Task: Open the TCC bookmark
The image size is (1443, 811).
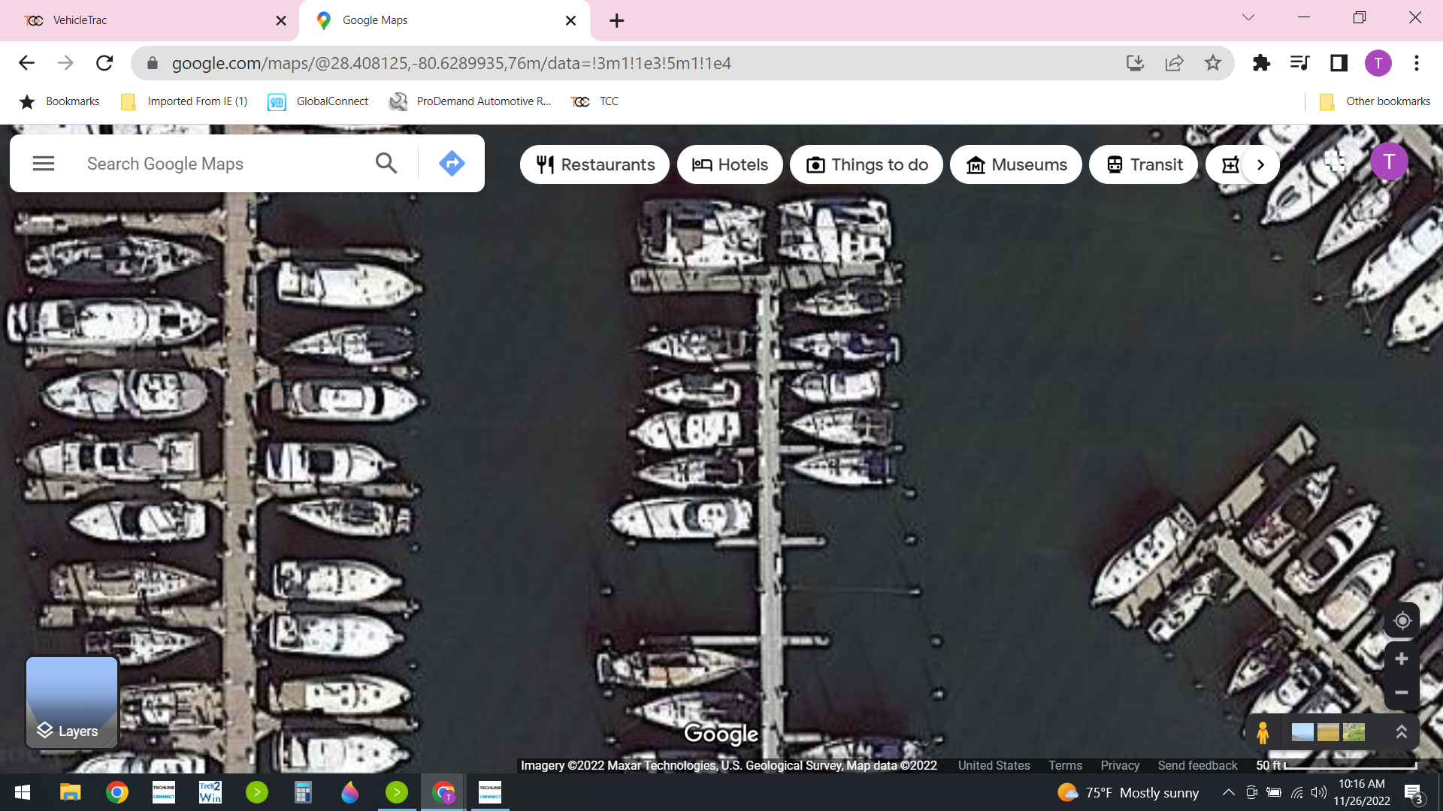Action: point(595,101)
